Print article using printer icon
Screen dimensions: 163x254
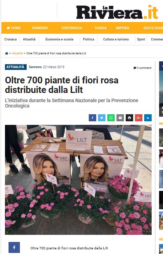pyautogui.click(x=129, y=118)
